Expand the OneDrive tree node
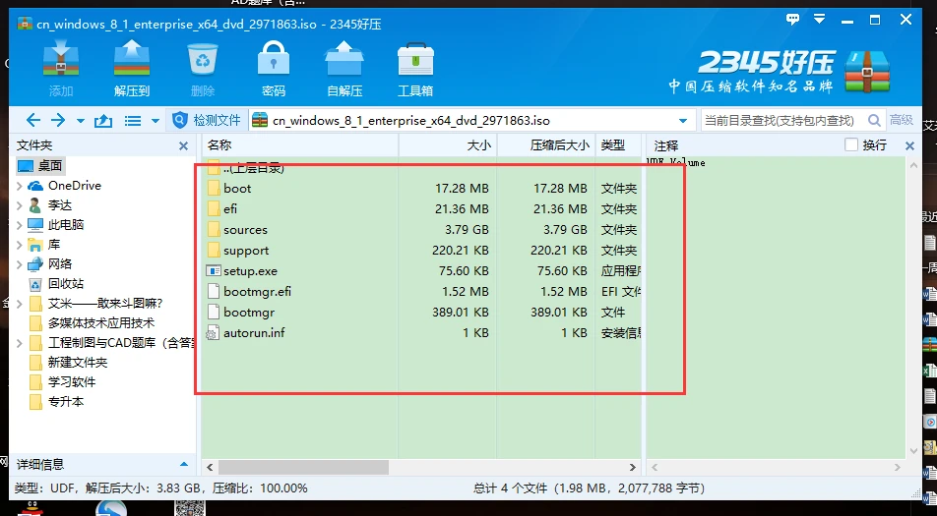The image size is (937, 516). [20, 186]
